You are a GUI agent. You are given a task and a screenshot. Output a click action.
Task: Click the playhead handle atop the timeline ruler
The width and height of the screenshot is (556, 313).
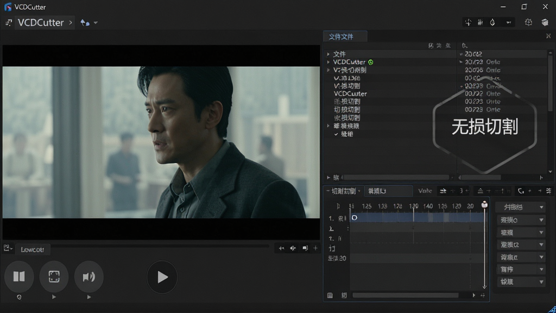(x=484, y=204)
